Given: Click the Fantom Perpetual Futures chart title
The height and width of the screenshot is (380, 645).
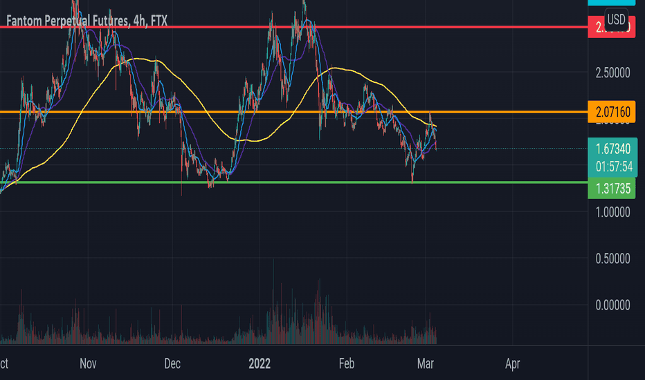Looking at the screenshot, I should [x=87, y=21].
